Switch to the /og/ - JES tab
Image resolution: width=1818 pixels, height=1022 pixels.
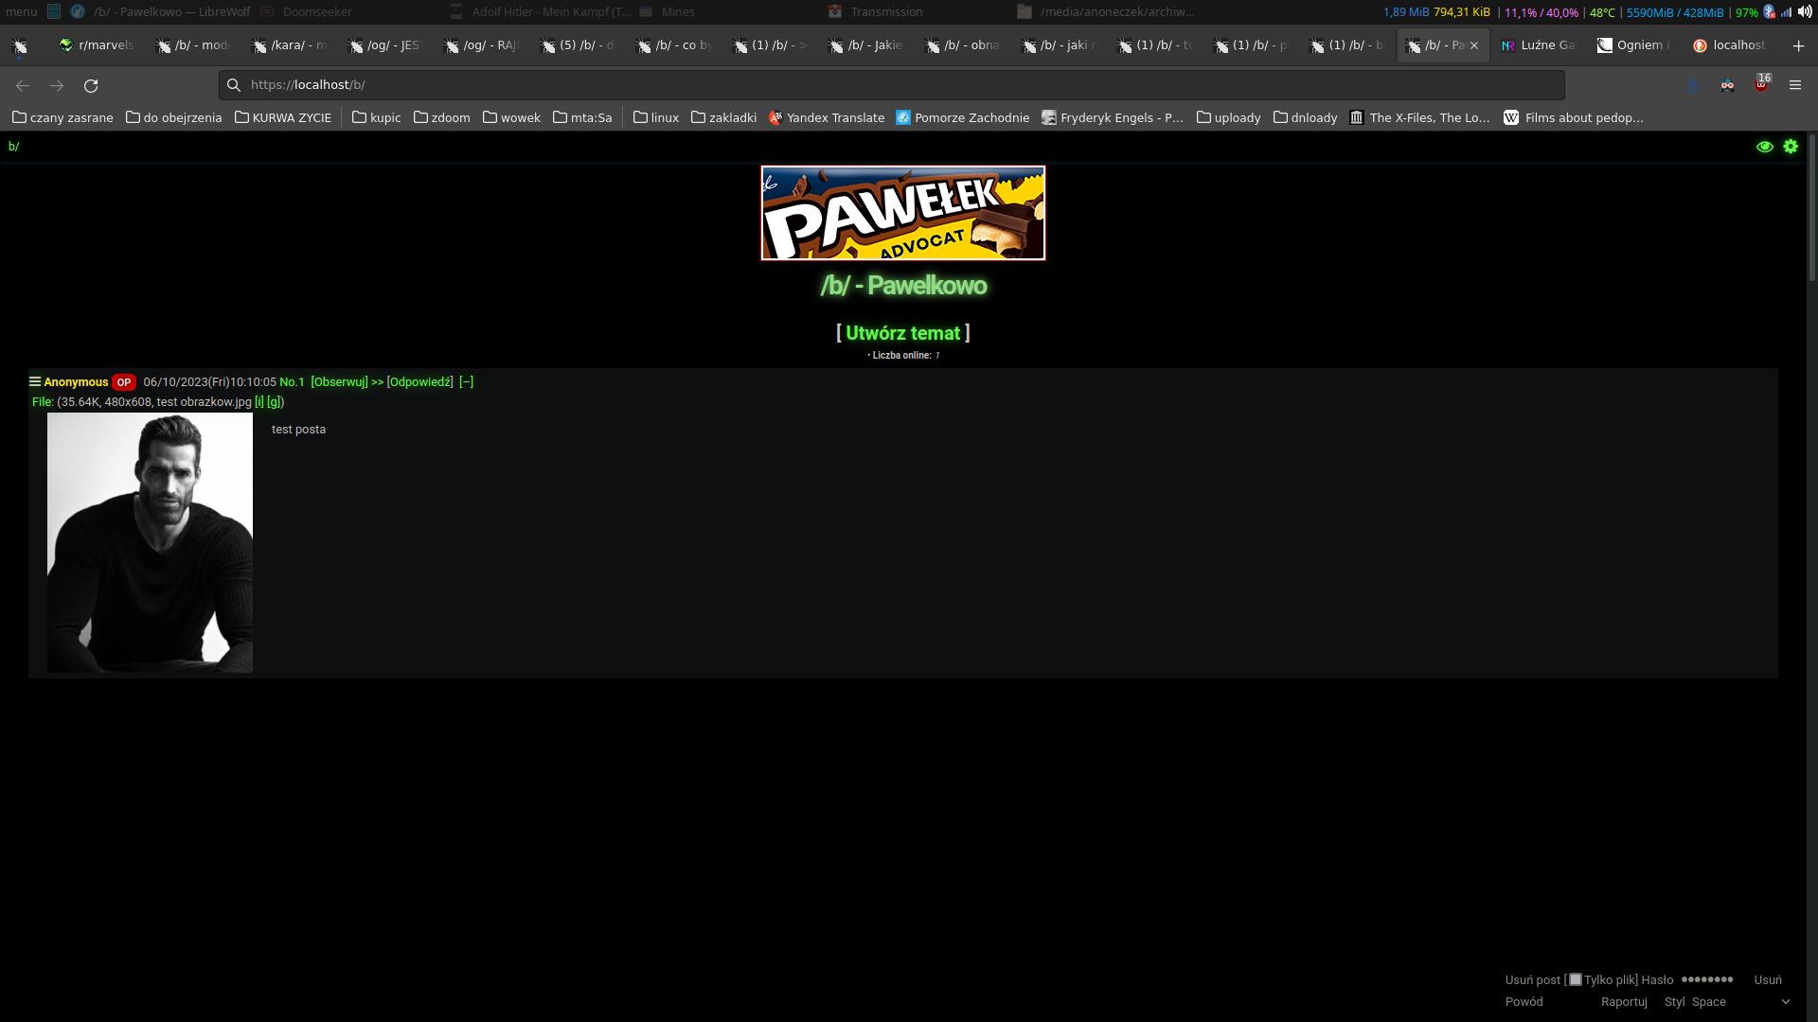384,45
